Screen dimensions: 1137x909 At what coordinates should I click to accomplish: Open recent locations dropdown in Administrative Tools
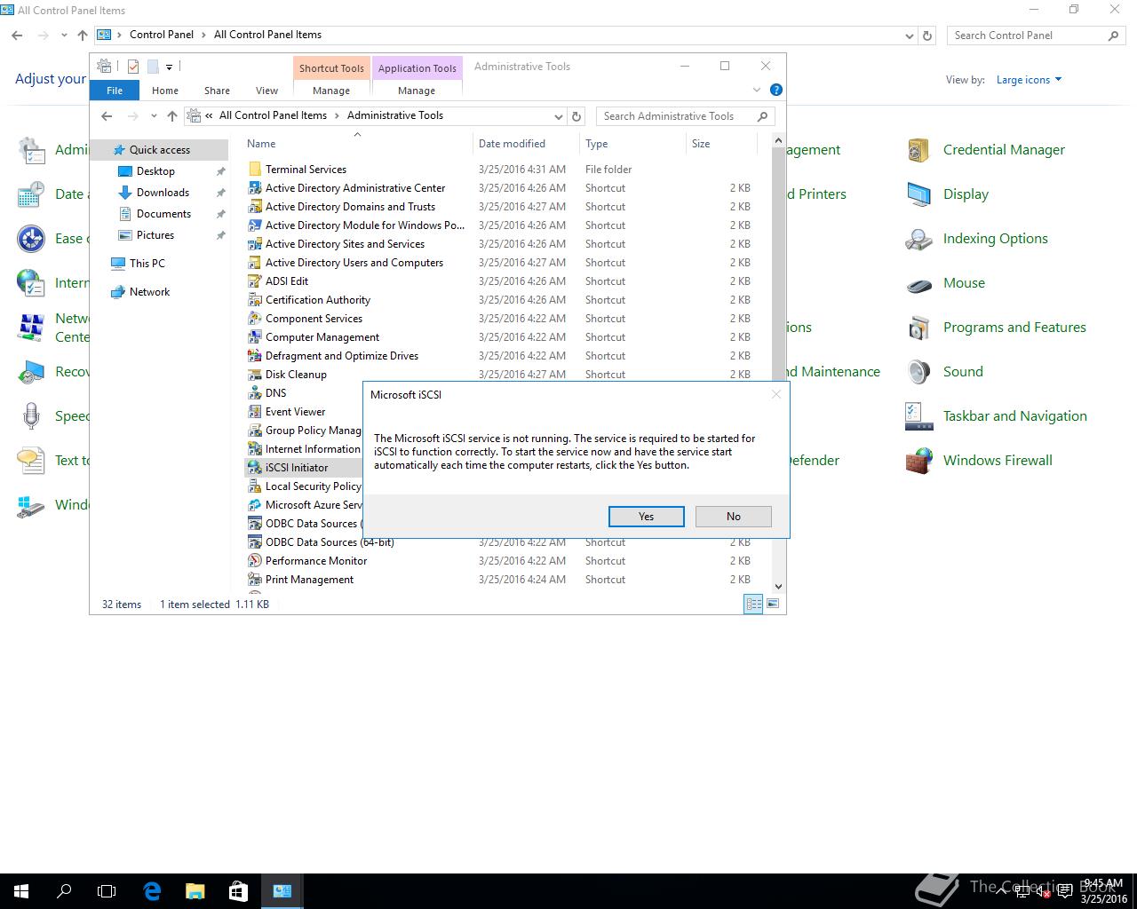point(154,116)
